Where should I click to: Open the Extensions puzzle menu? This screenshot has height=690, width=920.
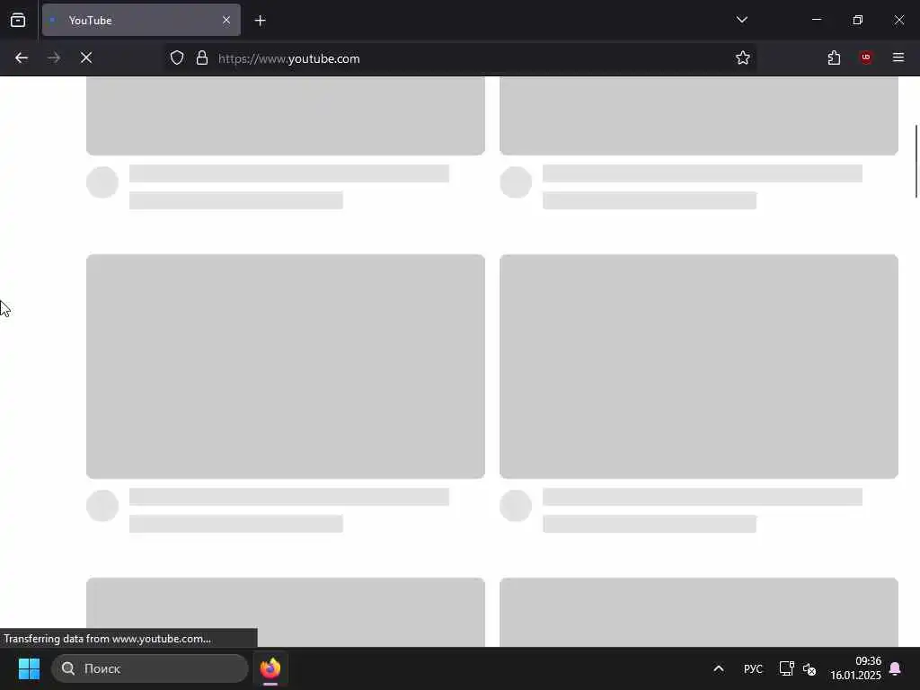834,58
